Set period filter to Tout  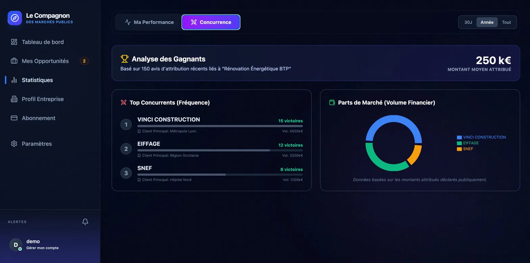pyautogui.click(x=506, y=22)
